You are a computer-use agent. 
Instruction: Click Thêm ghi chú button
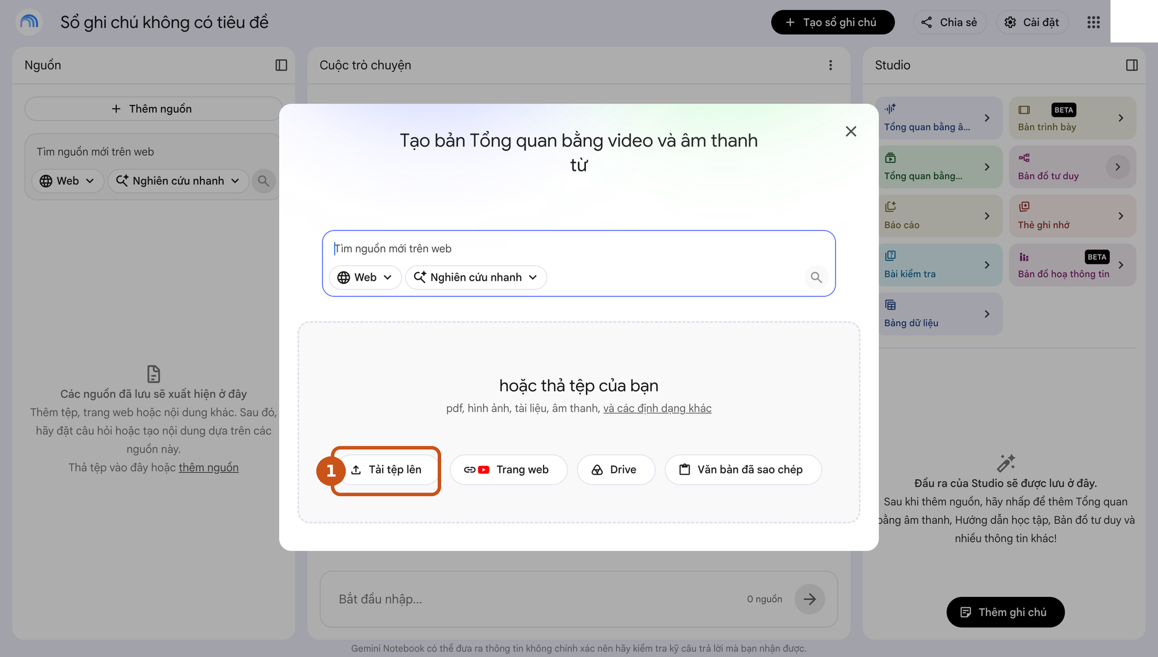(x=1005, y=612)
